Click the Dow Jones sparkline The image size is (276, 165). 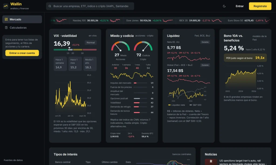click(168, 21)
